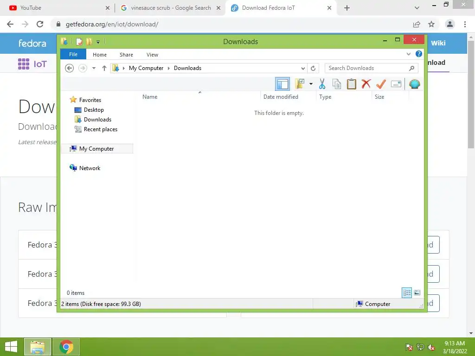Click the properties icon in quick access toolbar
This screenshot has width=475, height=356.
click(x=79, y=41)
